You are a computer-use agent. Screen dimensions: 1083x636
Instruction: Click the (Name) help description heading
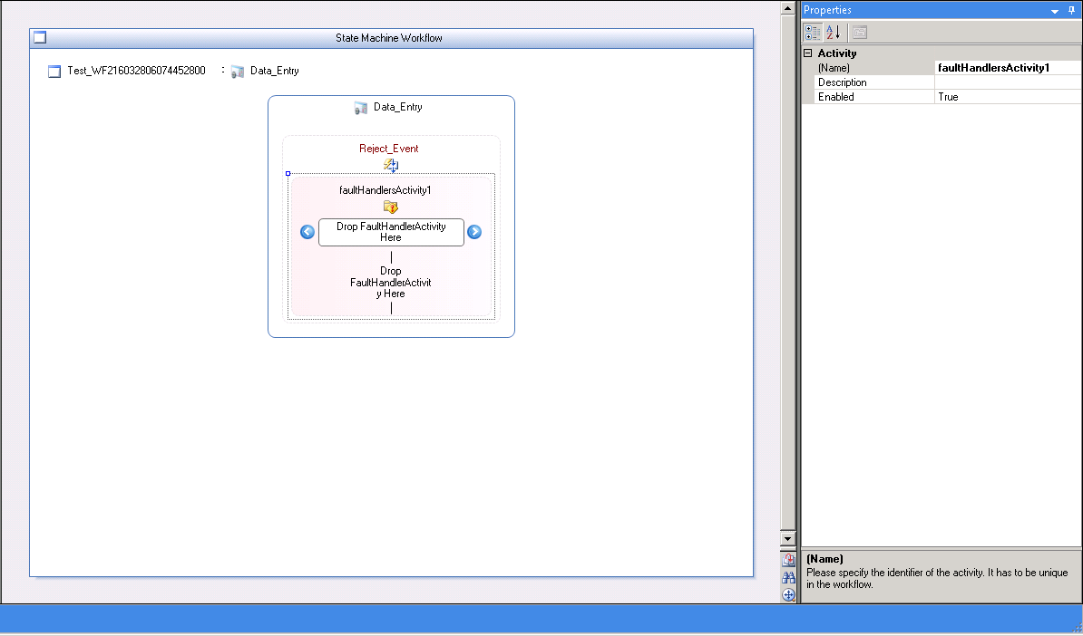tap(824, 559)
